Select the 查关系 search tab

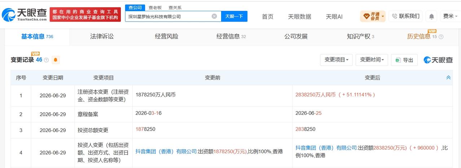[175, 8]
